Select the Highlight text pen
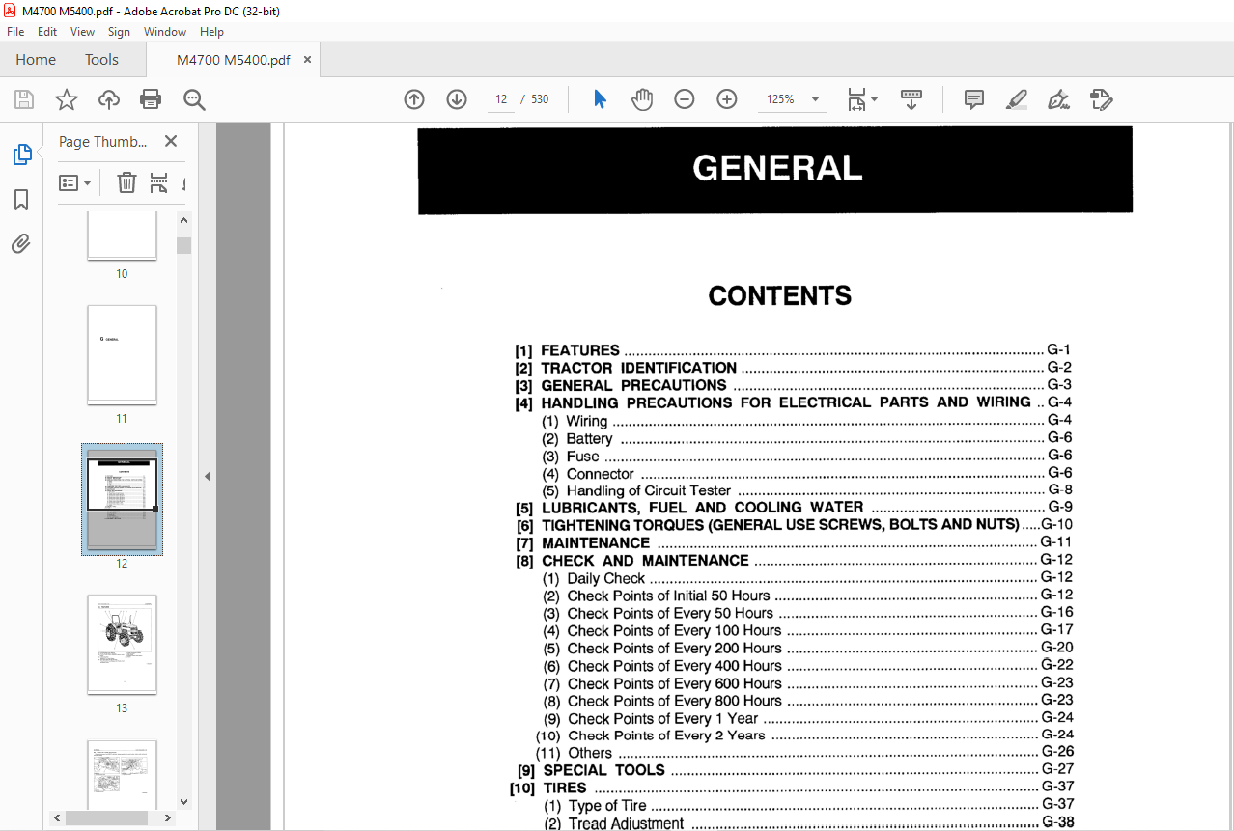Screen dimensions: 1234x831 (1017, 99)
